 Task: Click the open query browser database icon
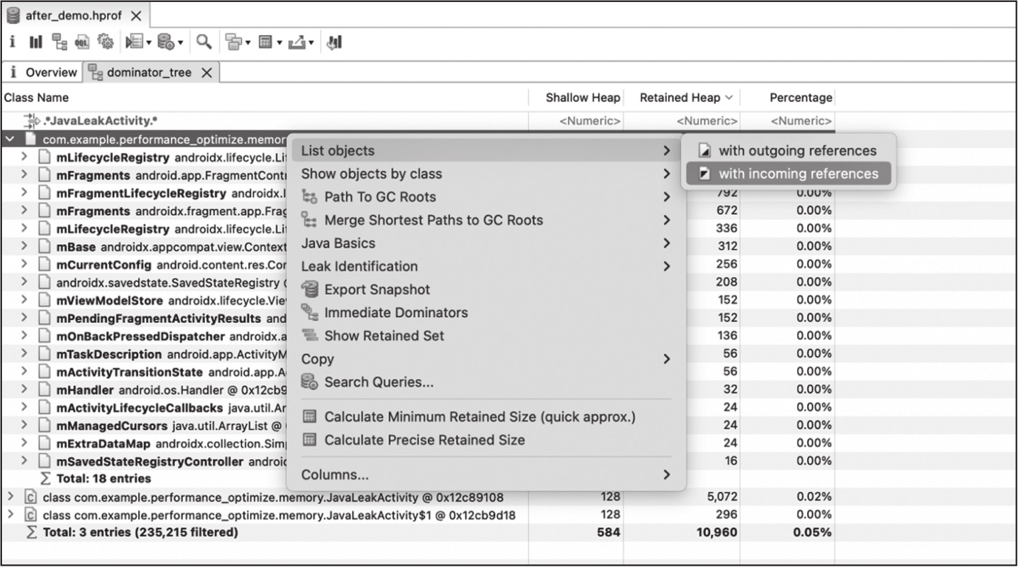tap(166, 42)
